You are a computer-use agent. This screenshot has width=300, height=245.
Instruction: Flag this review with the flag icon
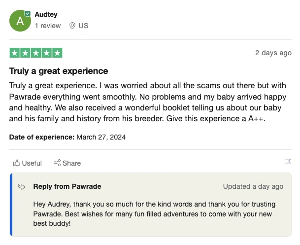point(288,163)
